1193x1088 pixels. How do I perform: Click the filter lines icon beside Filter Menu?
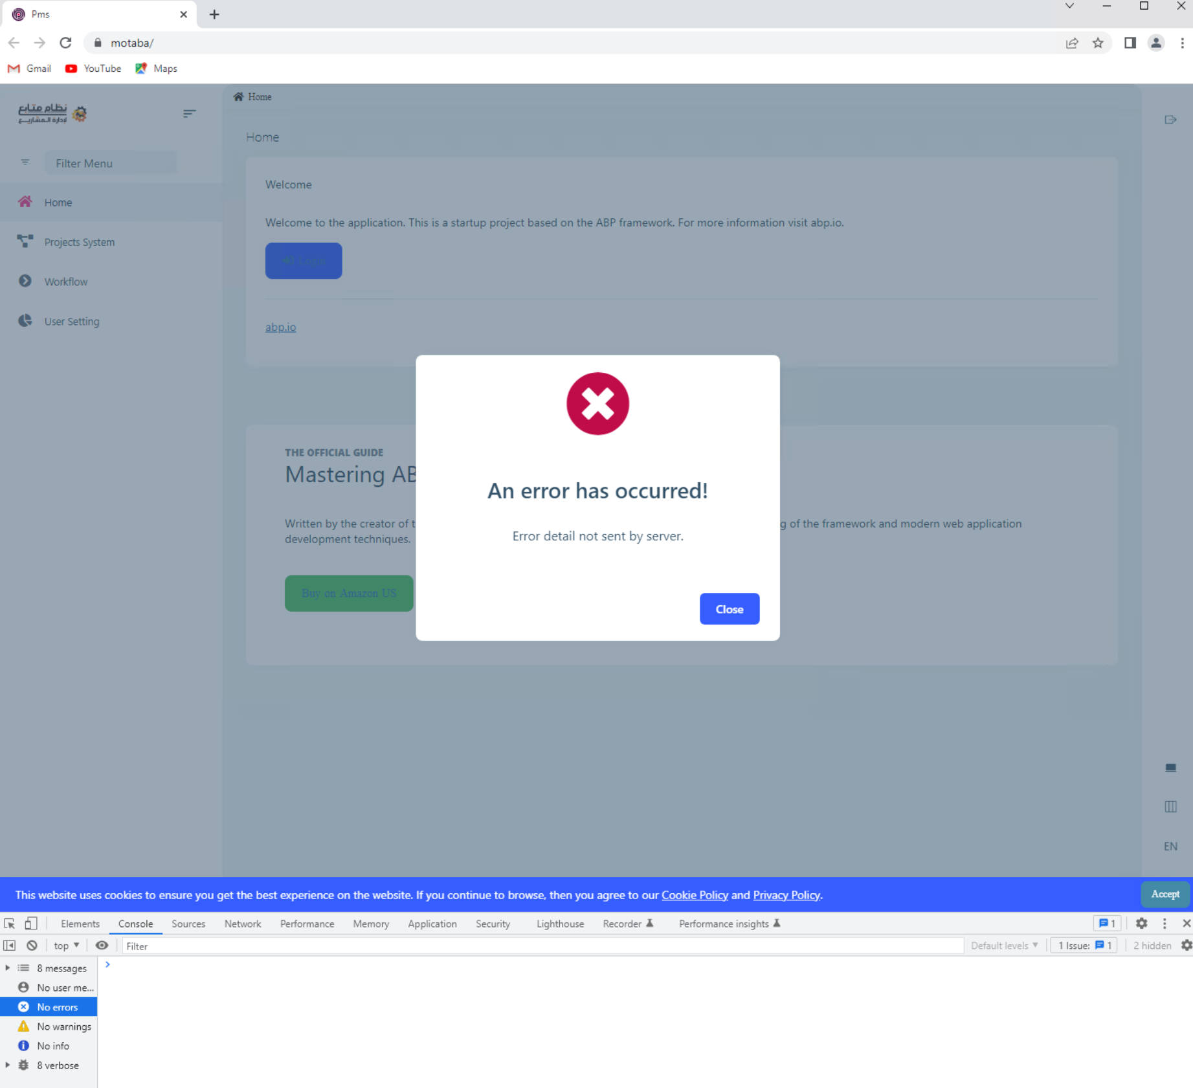(25, 162)
